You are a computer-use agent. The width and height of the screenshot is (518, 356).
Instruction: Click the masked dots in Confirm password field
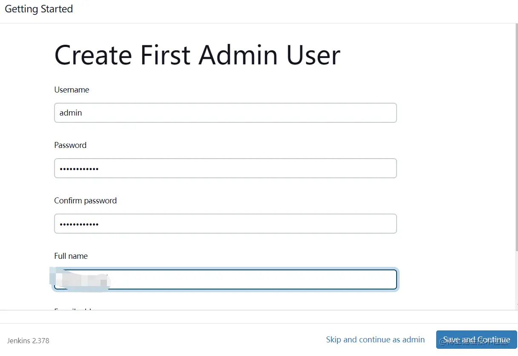pos(79,224)
